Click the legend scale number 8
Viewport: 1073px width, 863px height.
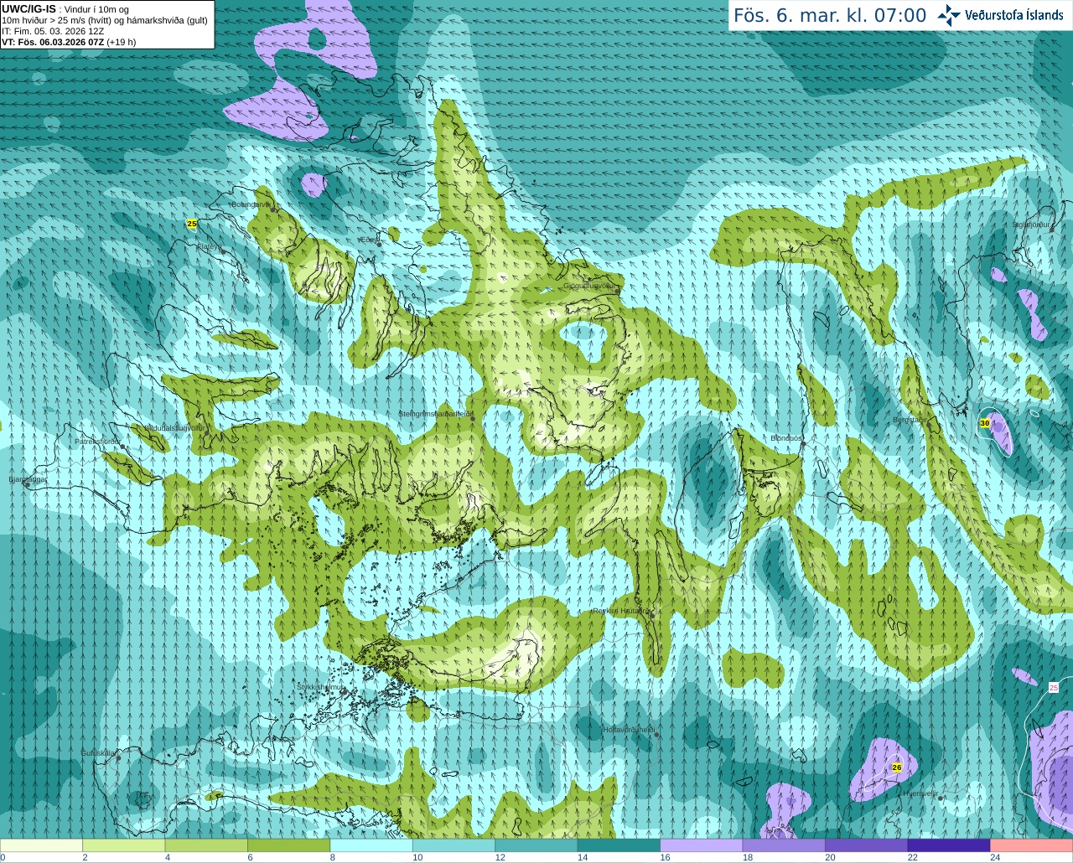pos(332,857)
